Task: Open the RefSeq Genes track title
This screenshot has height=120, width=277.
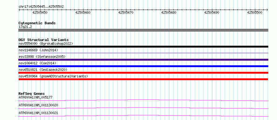Action: pyautogui.click(x=32, y=94)
